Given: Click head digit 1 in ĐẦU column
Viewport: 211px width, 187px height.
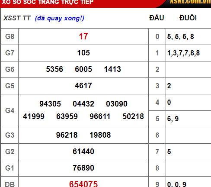Looking at the screenshot, I should click(x=157, y=53).
